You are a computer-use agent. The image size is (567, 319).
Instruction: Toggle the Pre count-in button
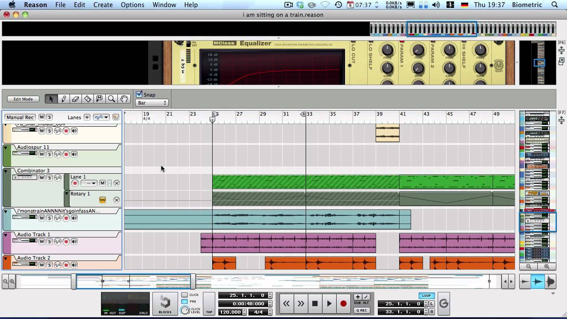[185, 302]
